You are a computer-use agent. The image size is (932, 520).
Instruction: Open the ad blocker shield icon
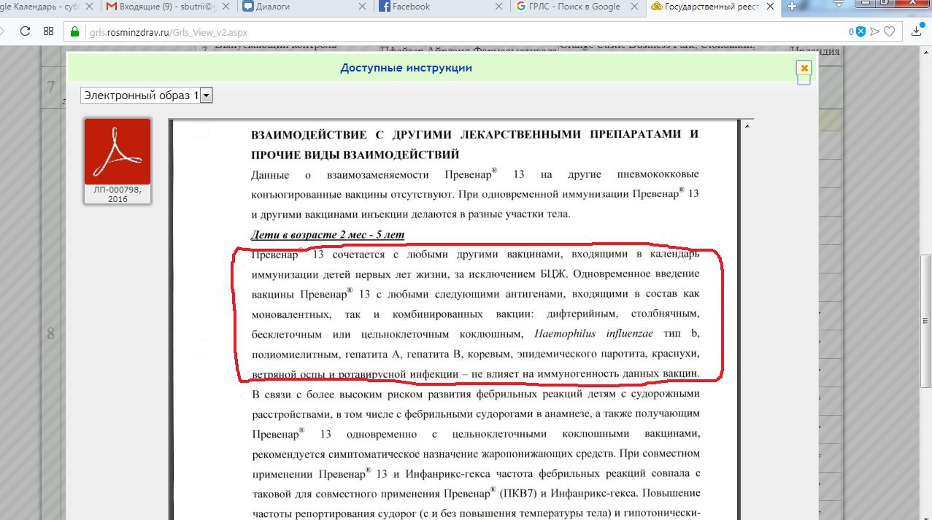tap(860, 31)
